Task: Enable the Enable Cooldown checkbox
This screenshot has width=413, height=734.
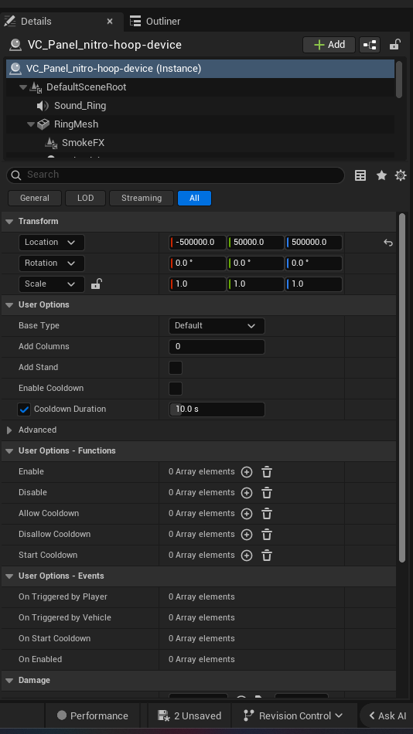Action: (176, 389)
